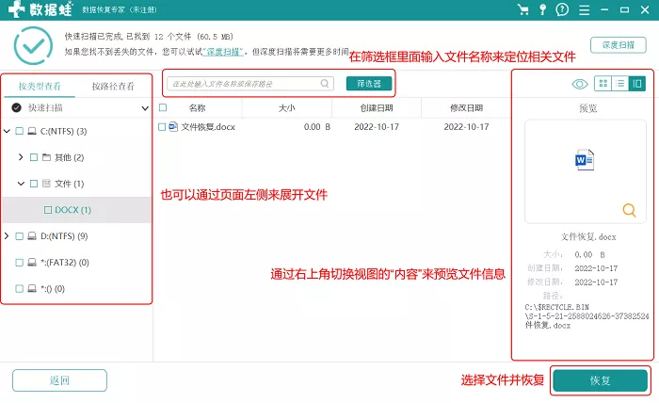Click the 快速扫描 radio indicator
Image resolution: width=659 pixels, height=403 pixels.
click(16, 108)
